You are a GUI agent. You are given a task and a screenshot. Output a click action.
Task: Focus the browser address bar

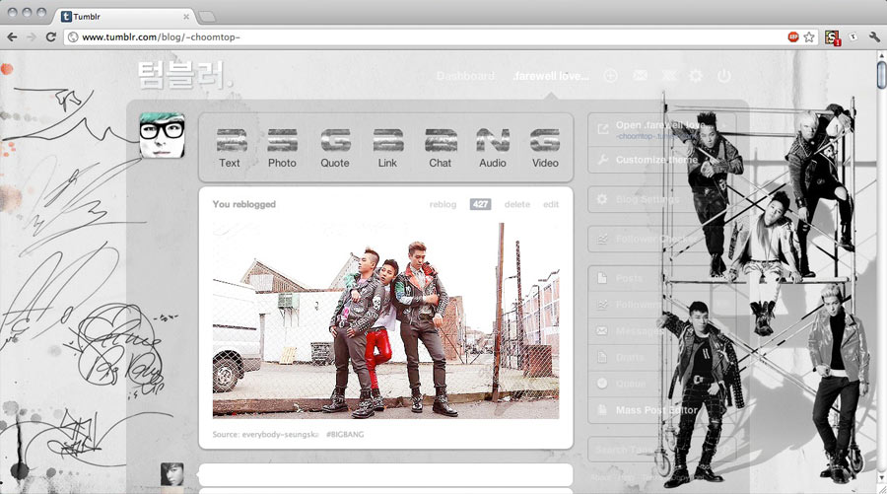(x=424, y=37)
